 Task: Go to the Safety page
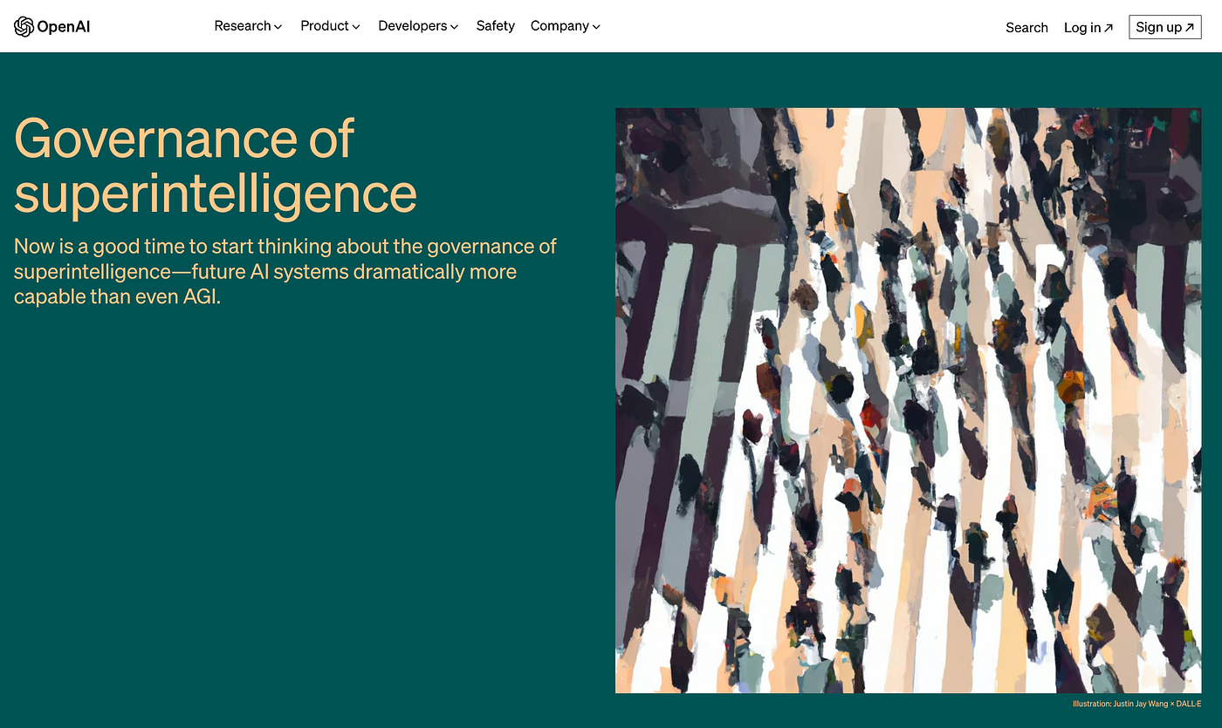tap(495, 26)
